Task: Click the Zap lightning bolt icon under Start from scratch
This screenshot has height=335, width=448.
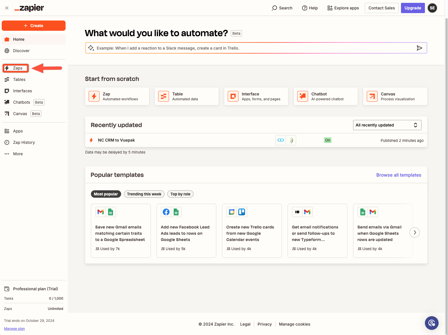Action: [94, 96]
